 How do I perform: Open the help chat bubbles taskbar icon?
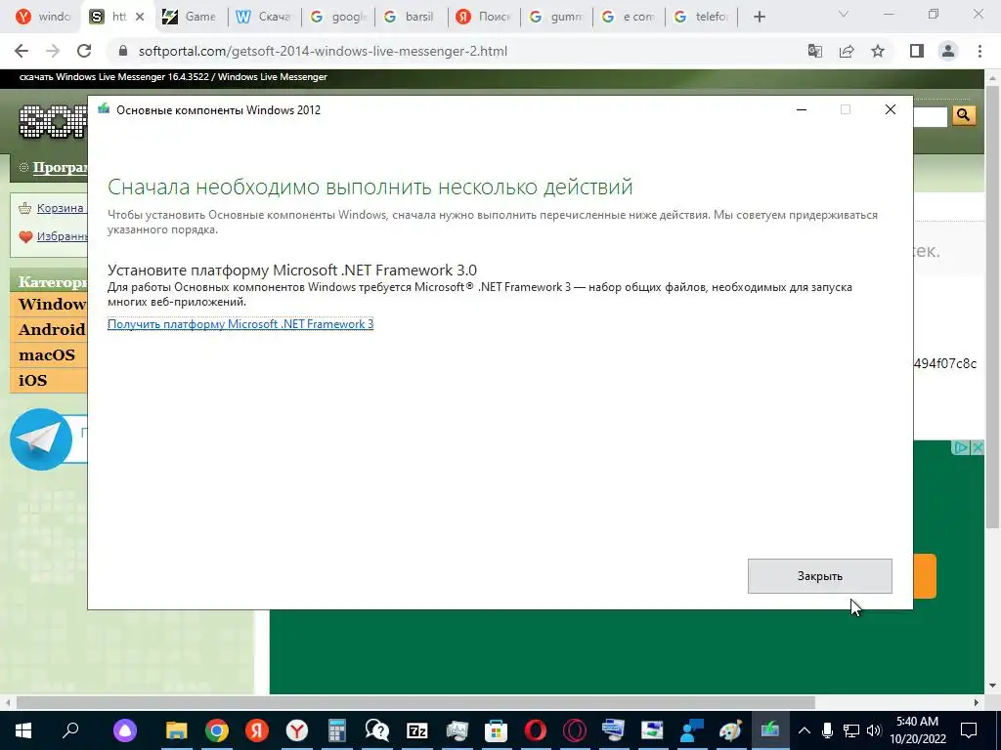(376, 730)
